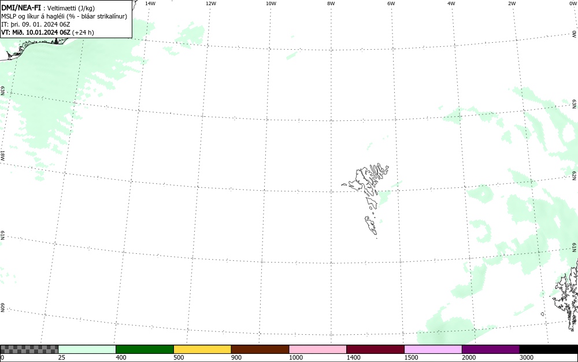Click the 18W label on left edge
The height and width of the screenshot is (362, 578).
tap(2, 155)
